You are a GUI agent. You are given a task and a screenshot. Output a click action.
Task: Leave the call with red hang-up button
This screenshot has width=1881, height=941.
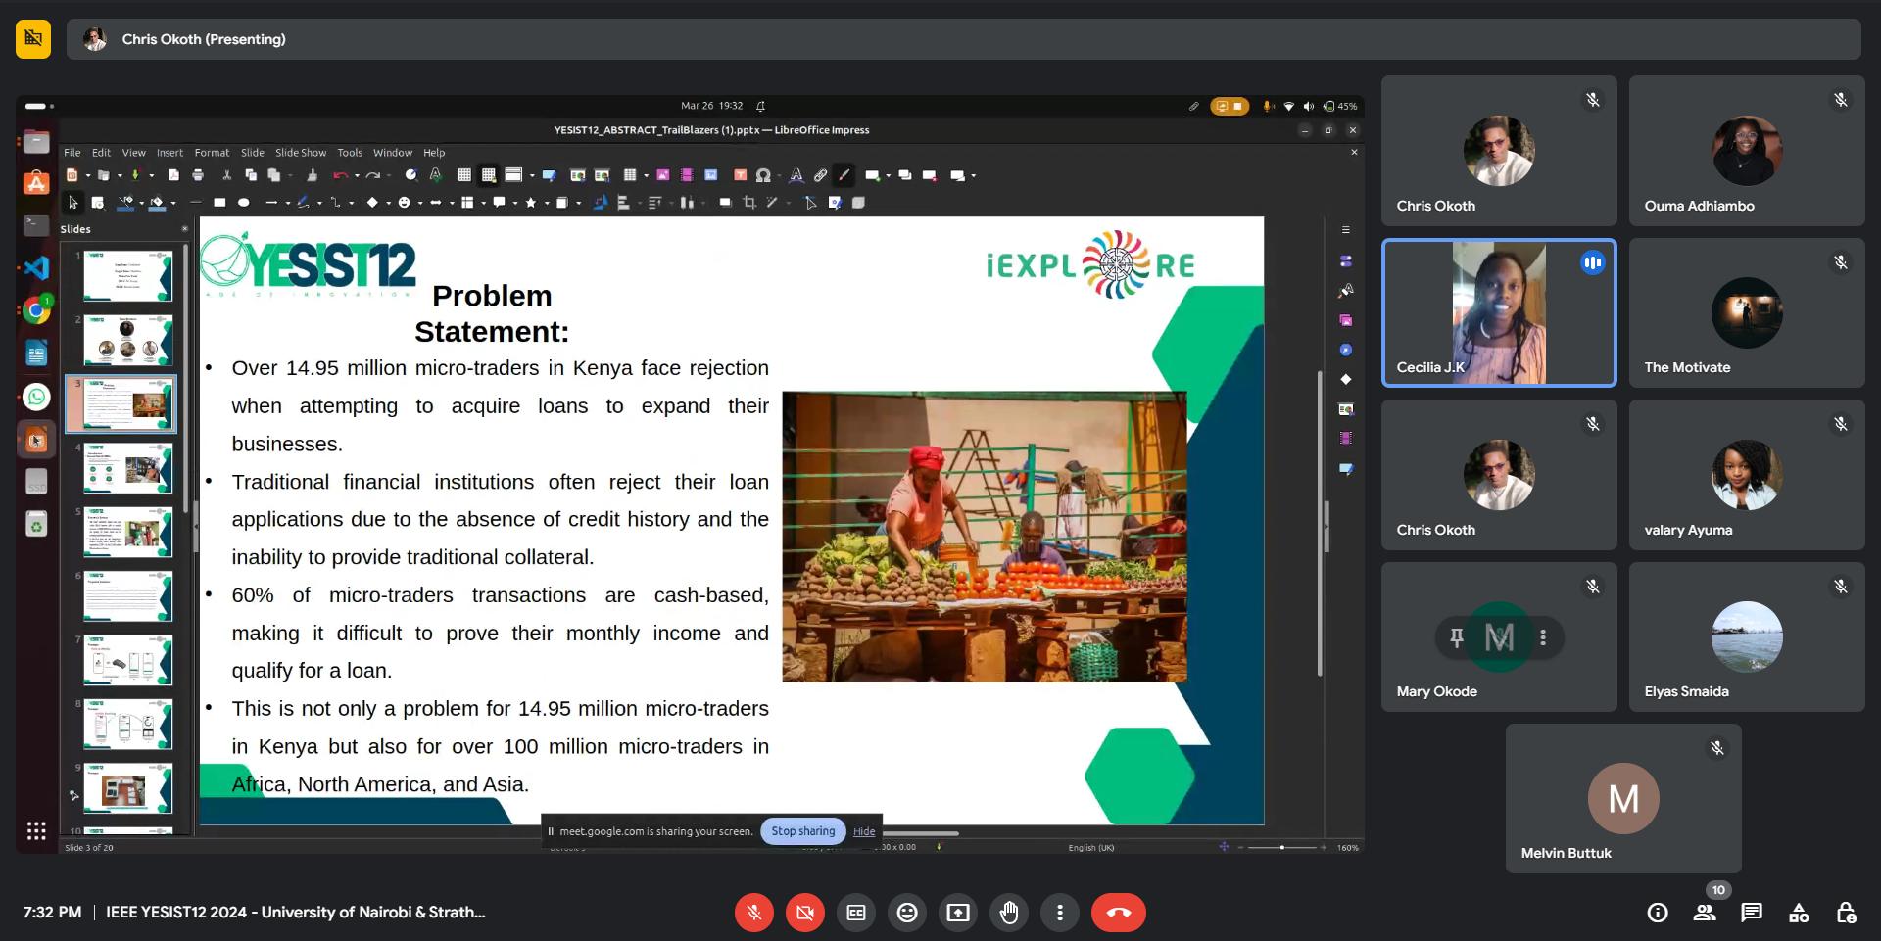(x=1119, y=913)
